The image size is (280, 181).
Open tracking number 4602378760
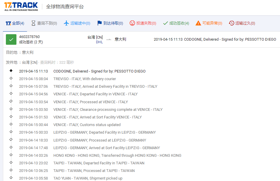tap(29, 37)
